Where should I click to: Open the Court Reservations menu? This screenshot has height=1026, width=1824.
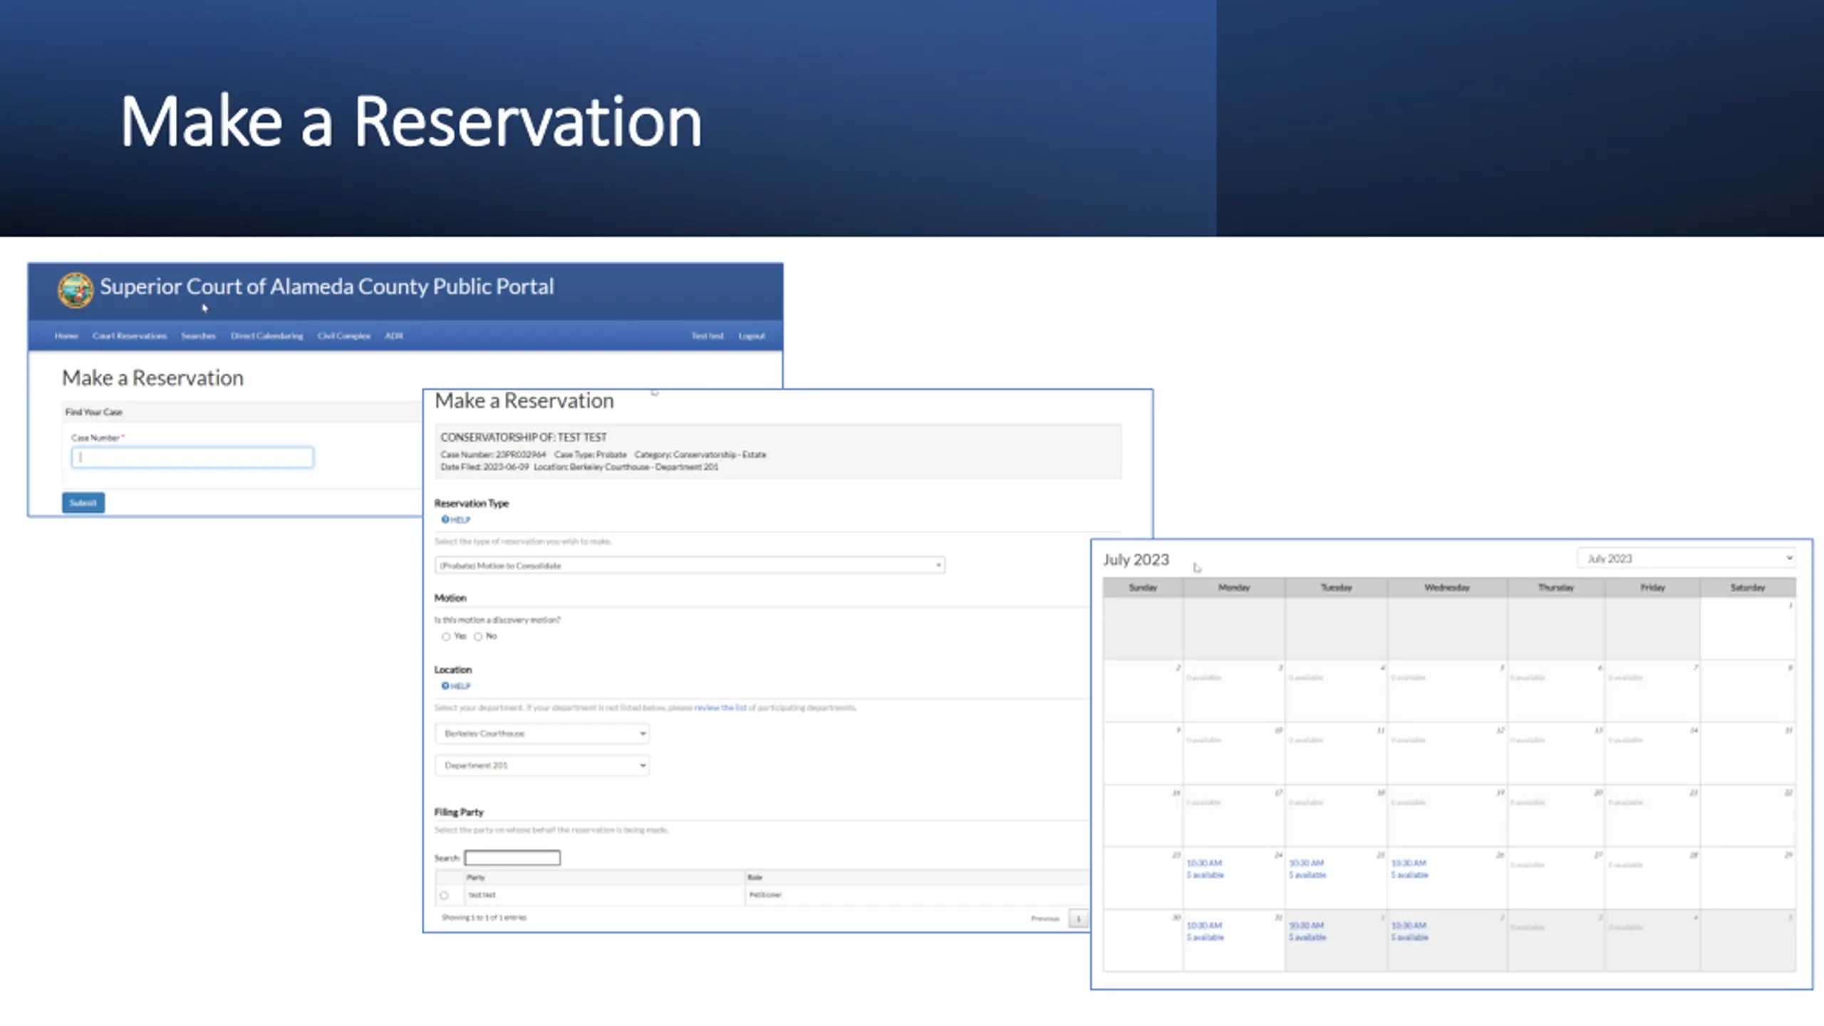(130, 336)
